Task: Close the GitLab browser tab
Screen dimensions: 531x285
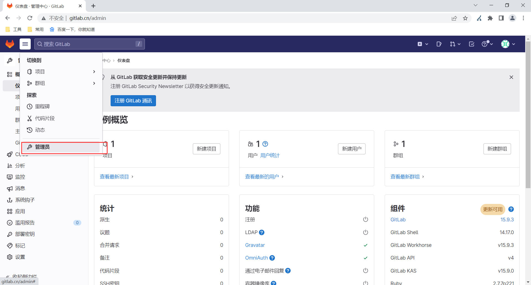Action: (80, 6)
